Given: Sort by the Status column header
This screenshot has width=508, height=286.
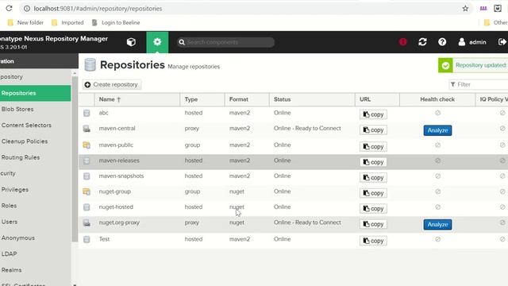Looking at the screenshot, I should click(312, 99).
